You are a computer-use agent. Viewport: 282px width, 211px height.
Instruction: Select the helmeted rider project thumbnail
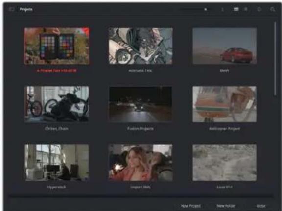pyautogui.click(x=224, y=104)
